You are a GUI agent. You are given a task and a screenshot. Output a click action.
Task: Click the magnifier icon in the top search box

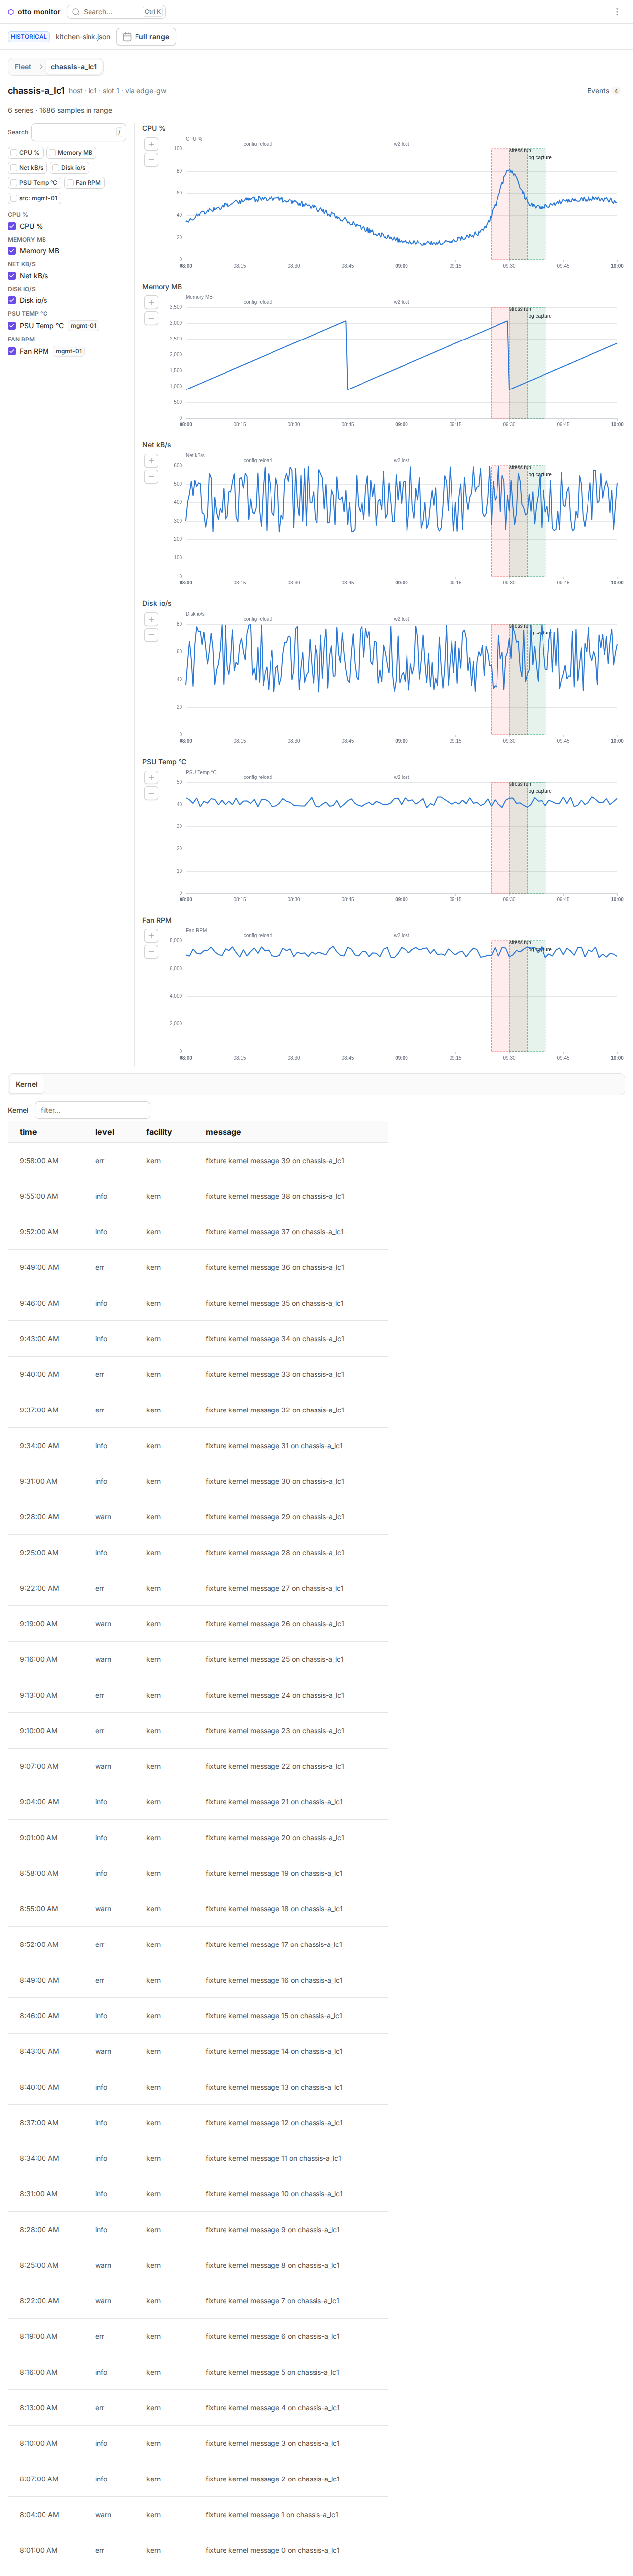76,12
